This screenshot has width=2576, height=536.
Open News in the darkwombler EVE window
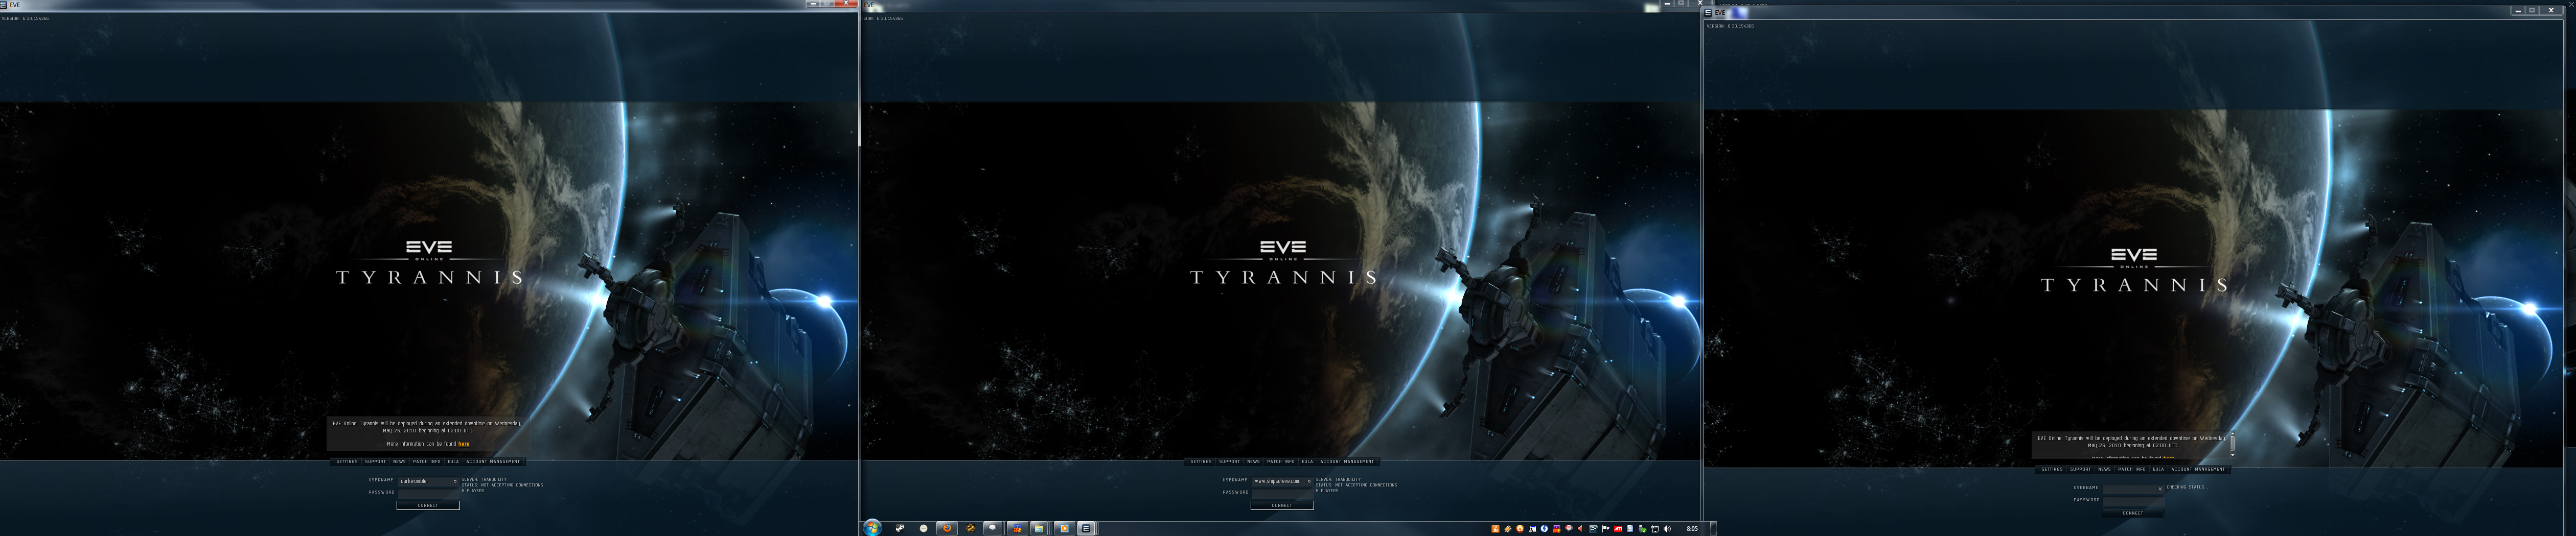pos(399,461)
